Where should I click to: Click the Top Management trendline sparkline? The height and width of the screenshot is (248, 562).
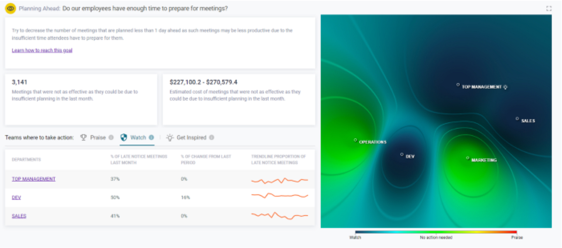coord(280,180)
